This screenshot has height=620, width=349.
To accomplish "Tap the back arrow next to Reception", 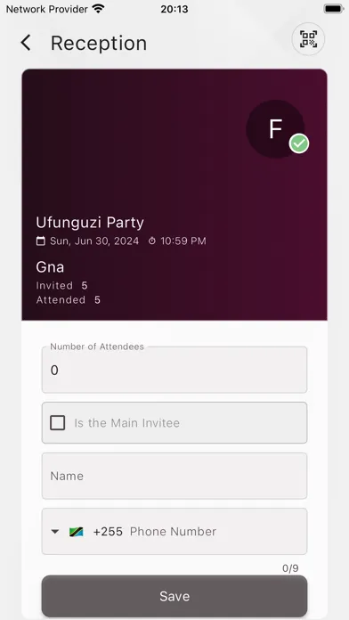I will (x=26, y=43).
